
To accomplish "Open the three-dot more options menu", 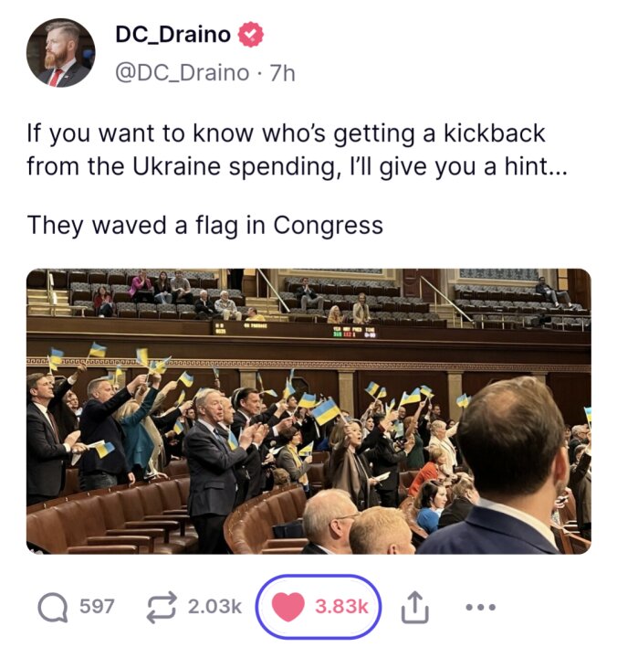I will pos(481,607).
